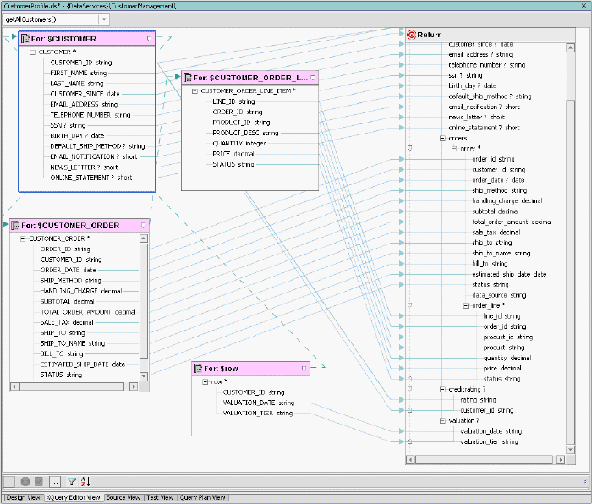Select product_id string under order_line in Return
592x504 pixels.
pyautogui.click(x=507, y=337)
